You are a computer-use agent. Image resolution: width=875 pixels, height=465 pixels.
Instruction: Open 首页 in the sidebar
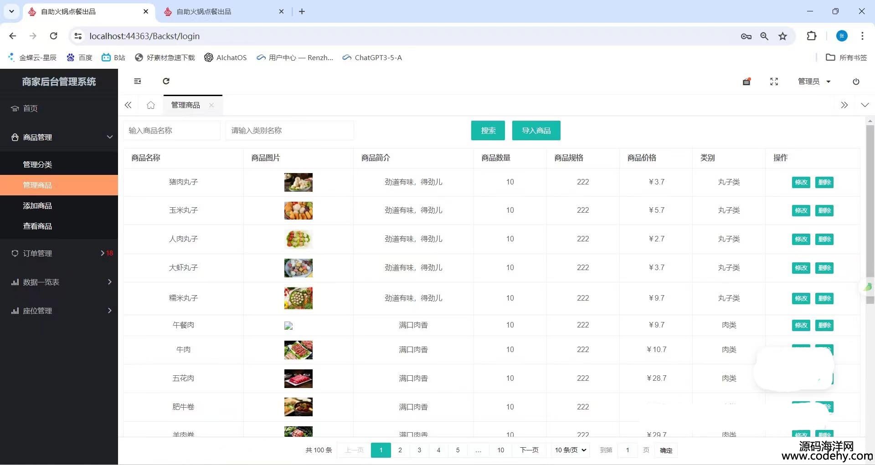point(59,108)
